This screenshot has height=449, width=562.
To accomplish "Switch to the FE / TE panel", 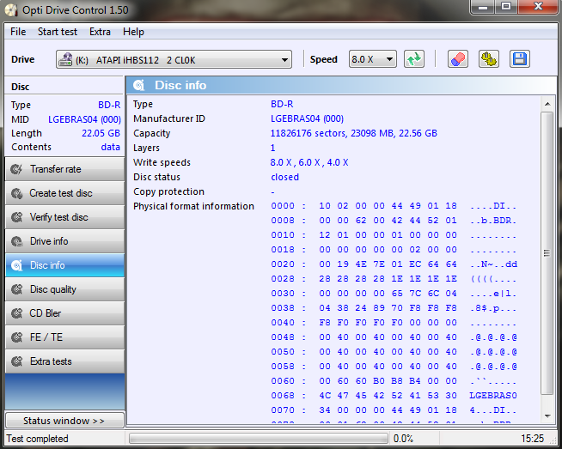I will point(64,337).
